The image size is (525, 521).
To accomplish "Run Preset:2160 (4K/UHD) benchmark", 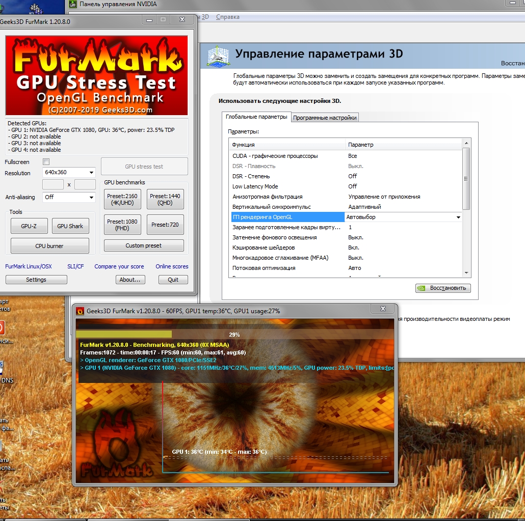I will click(122, 200).
